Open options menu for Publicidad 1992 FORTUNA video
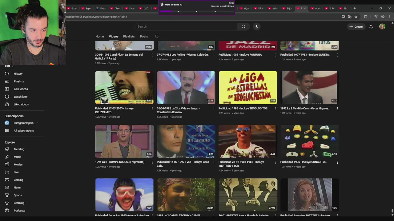Image resolution: width=394 pixels, height=221 pixels. pyautogui.click(x=275, y=55)
